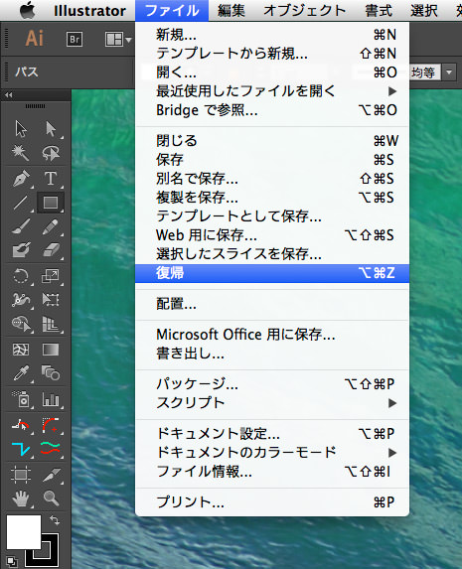Select the Line Segment tool
This screenshot has width=462, height=569.
(x=21, y=203)
